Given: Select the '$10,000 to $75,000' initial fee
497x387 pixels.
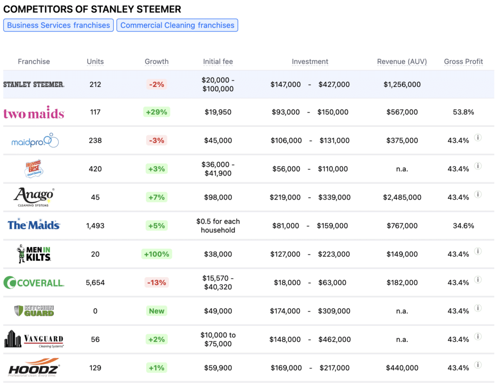Looking at the screenshot, I should click(x=218, y=339).
